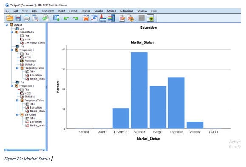Collapse the root Output node
The width and height of the screenshot is (246, 167).
tap(6, 25)
